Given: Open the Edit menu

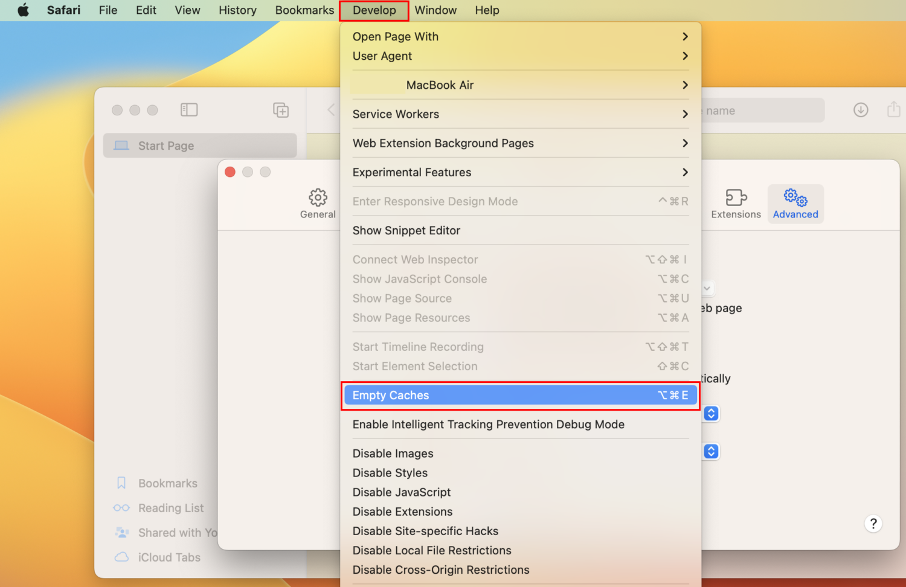Looking at the screenshot, I should (x=146, y=10).
